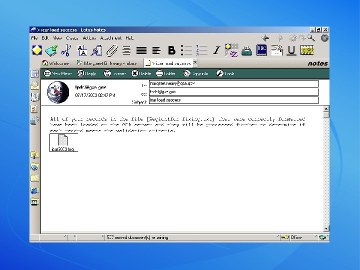
Task: Toggle Bold text formatting
Action: (x=171, y=50)
